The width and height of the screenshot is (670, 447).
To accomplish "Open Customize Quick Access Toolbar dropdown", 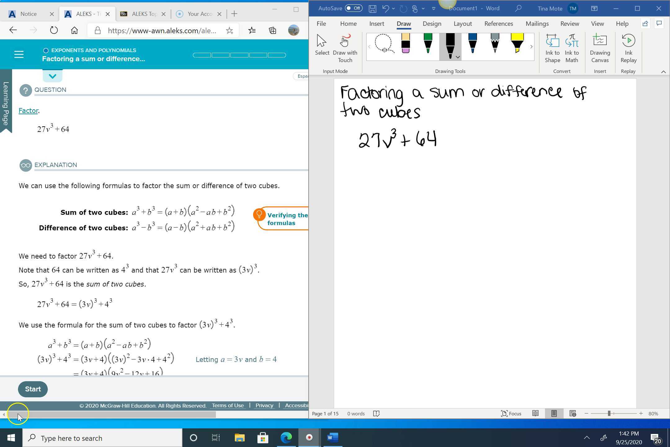I will click(434, 9).
